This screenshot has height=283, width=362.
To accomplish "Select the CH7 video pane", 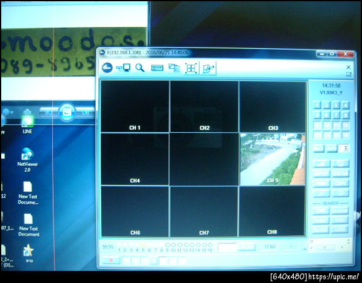I will tap(204, 211).
